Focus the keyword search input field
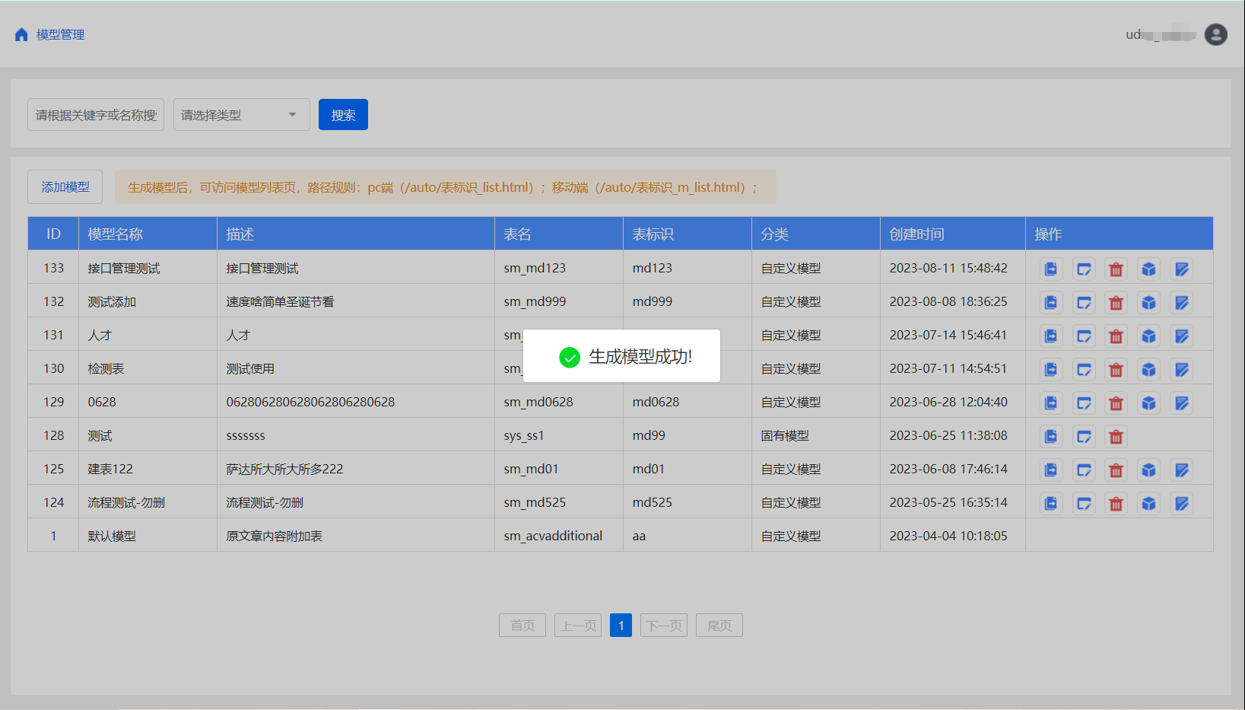The height and width of the screenshot is (710, 1245). 96,115
